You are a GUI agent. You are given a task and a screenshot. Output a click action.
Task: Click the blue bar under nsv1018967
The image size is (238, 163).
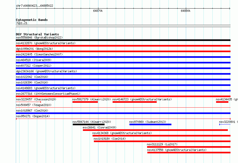click(123, 113)
